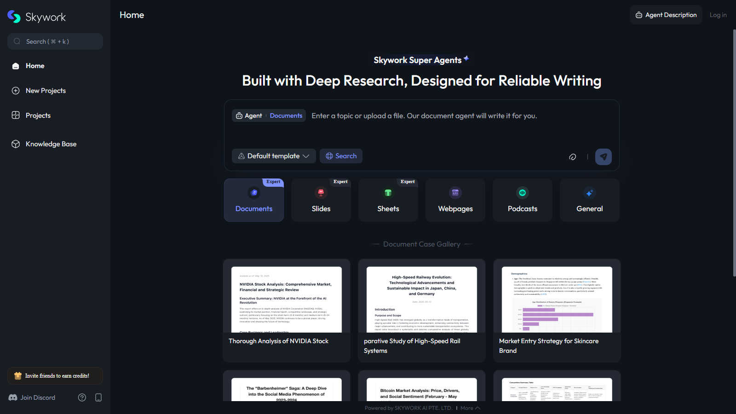Click the sidebar search field

tap(55, 41)
